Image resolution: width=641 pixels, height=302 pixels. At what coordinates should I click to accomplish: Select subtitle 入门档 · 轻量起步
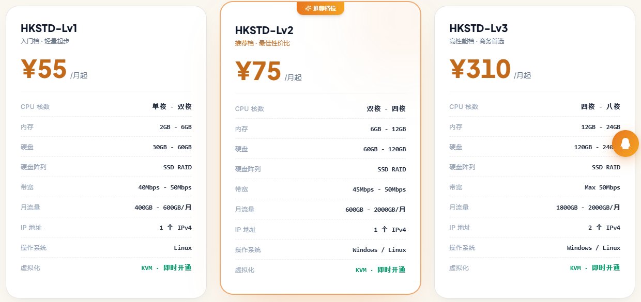click(x=45, y=41)
